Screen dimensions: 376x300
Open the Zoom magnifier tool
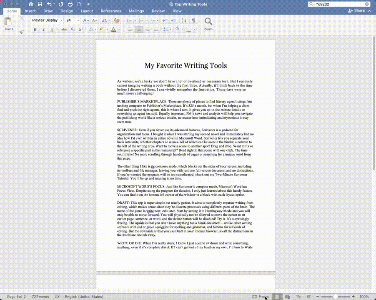coord(208,23)
